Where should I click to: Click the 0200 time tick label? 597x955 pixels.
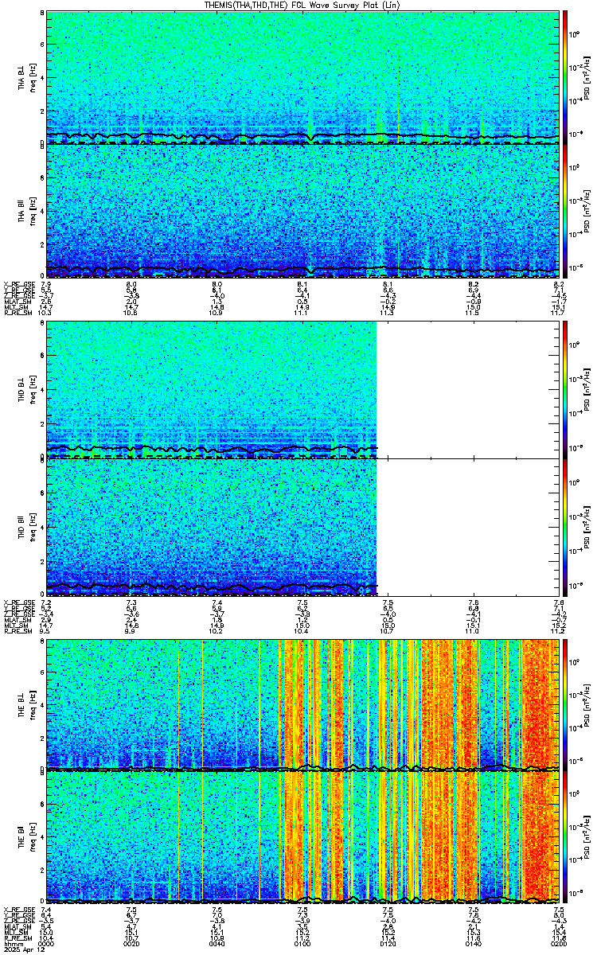pyautogui.click(x=559, y=945)
